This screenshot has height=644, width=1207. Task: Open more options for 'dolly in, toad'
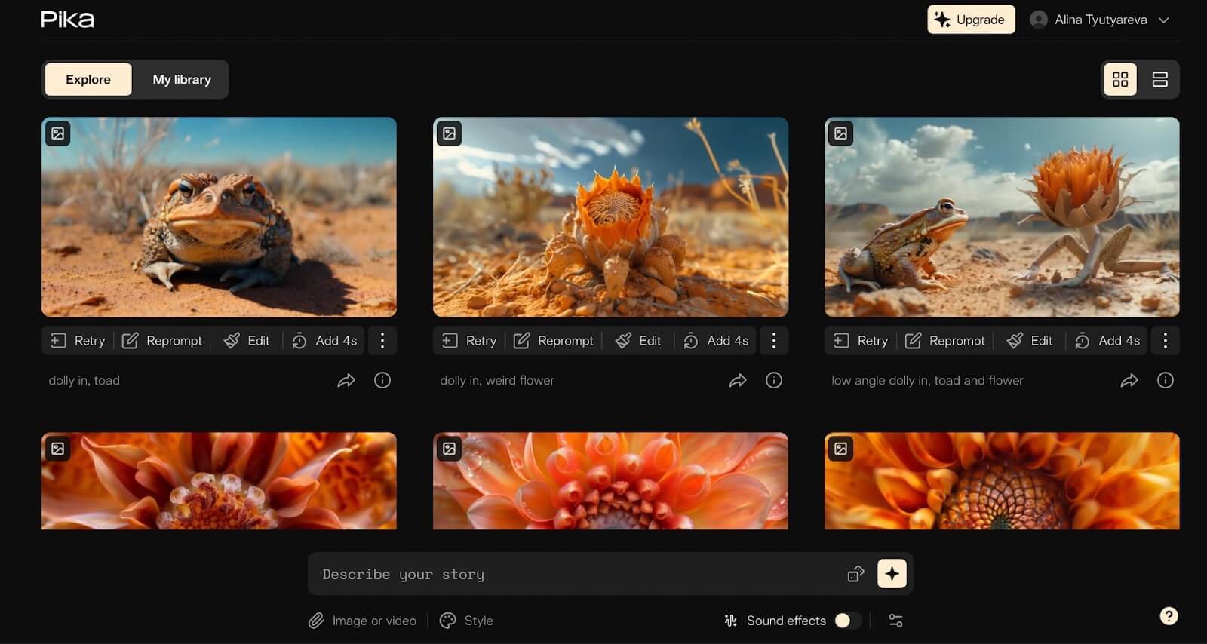click(382, 341)
